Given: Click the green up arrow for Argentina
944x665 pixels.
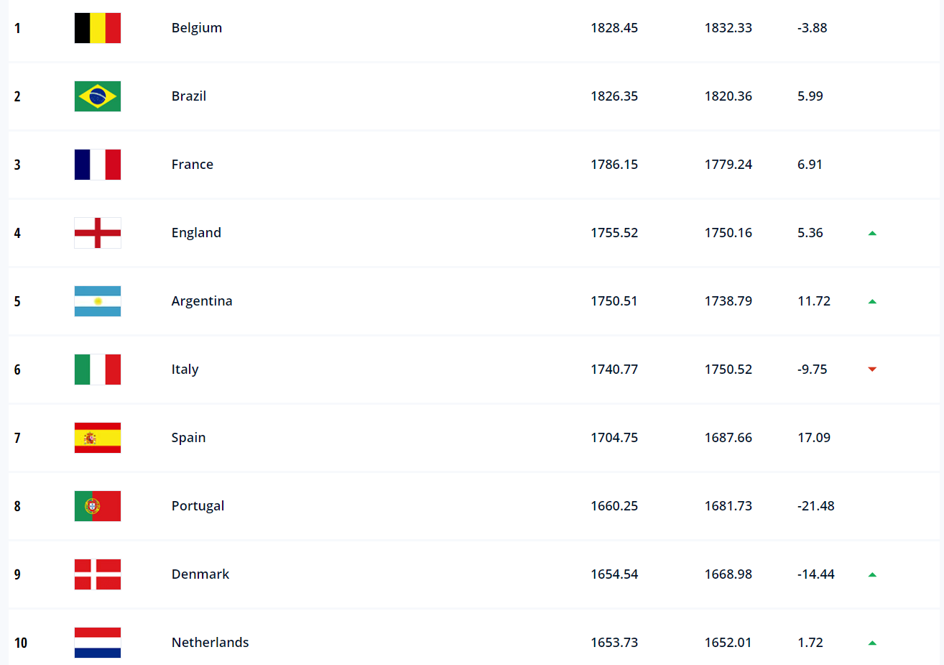Looking at the screenshot, I should [x=872, y=301].
